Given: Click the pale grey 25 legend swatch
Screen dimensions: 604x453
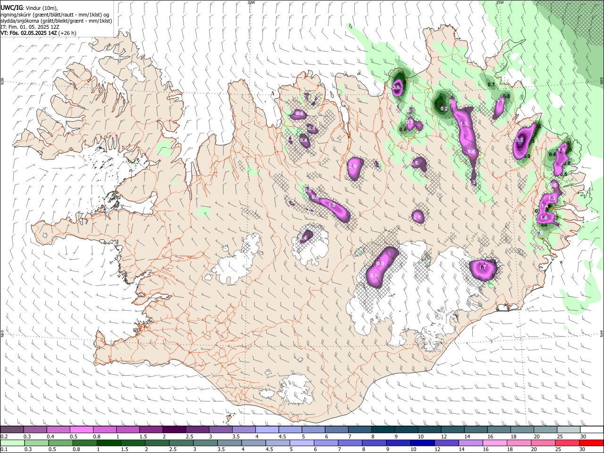Looking at the screenshot, I should [x=568, y=429].
